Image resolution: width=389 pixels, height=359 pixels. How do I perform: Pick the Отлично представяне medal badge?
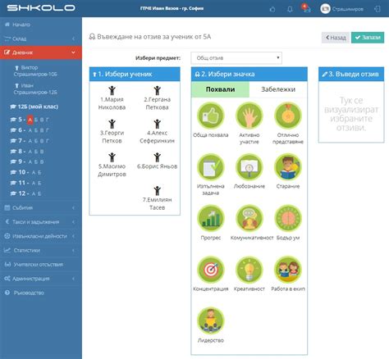[x=288, y=116]
